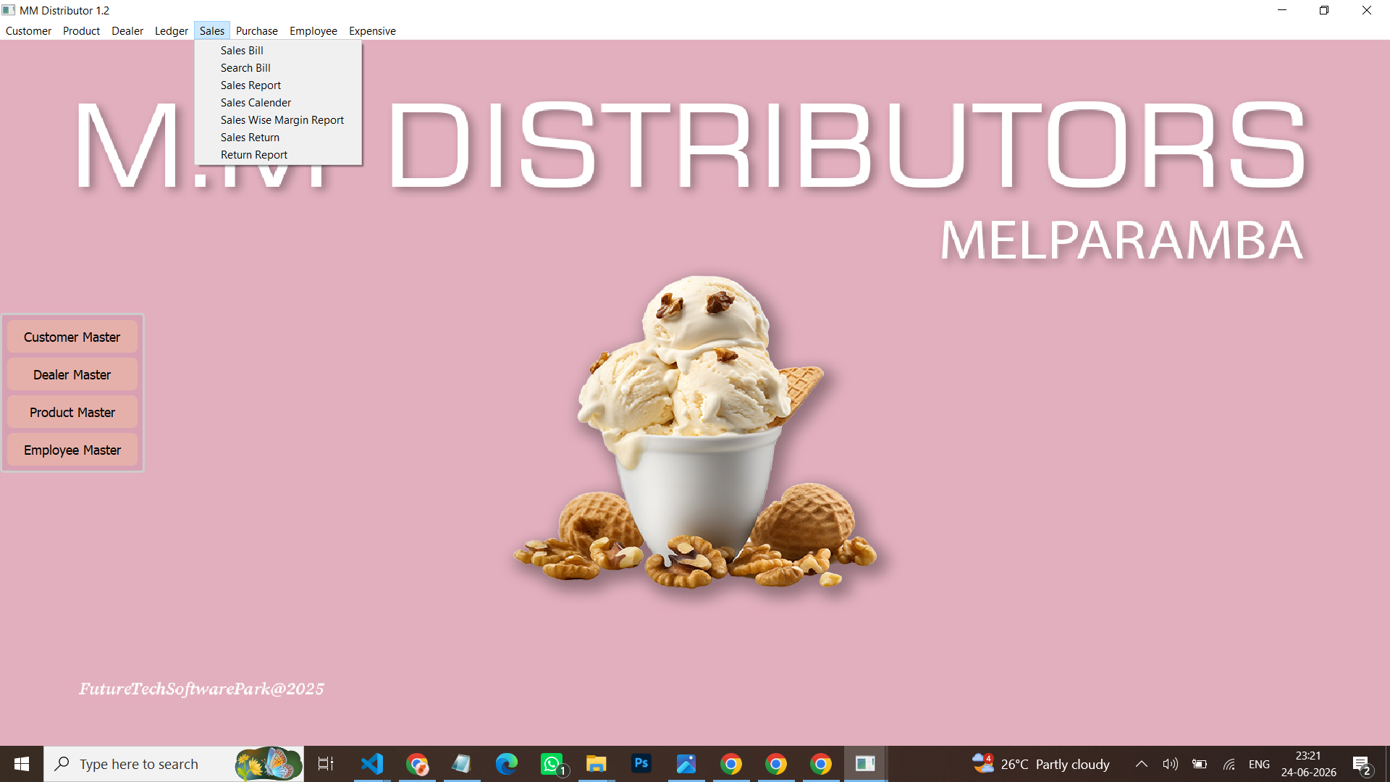
Task: Click the Task View icon
Action: [326, 764]
